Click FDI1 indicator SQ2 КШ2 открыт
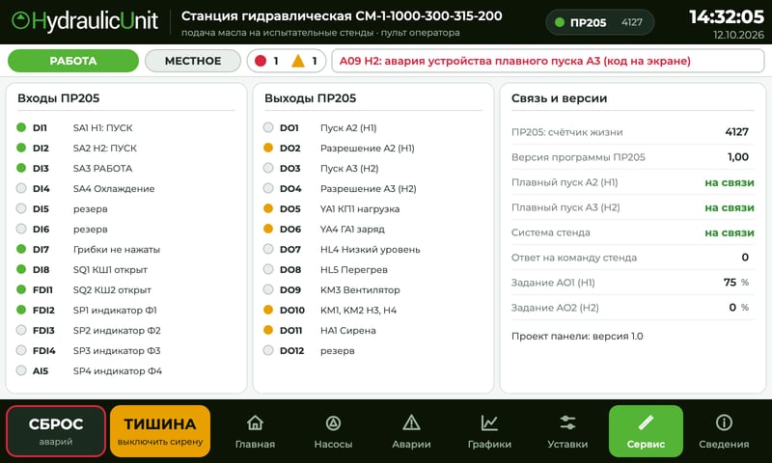This screenshot has width=772, height=463. (x=21, y=289)
